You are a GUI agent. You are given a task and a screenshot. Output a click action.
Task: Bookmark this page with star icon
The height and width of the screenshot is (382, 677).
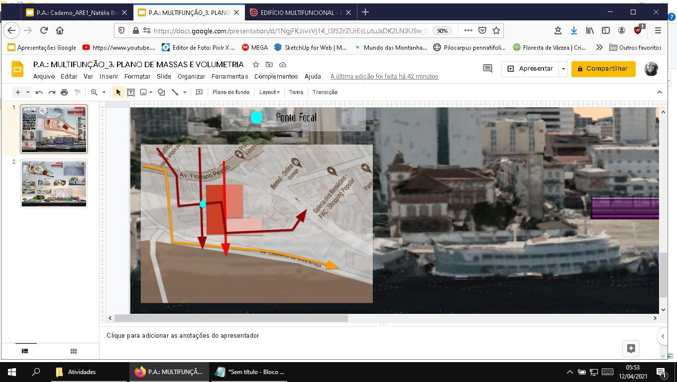coord(496,30)
